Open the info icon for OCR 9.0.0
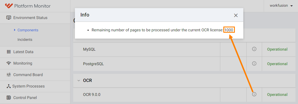This screenshot has width=298, height=104. 254,94
